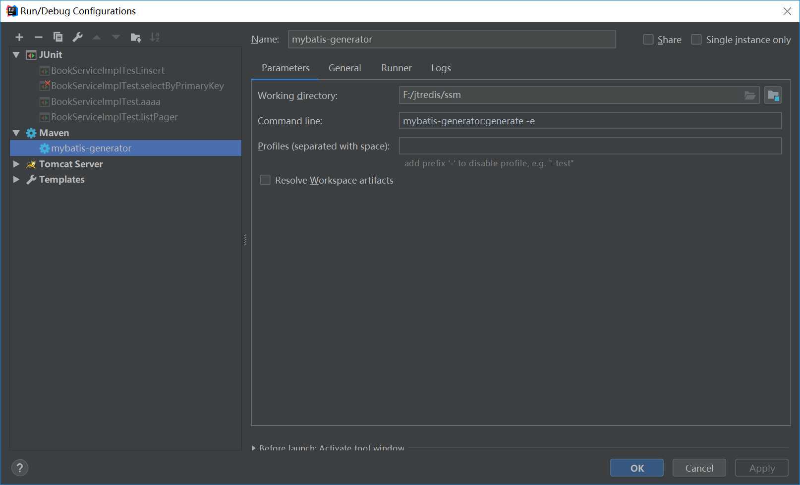
Task: Collapse the JUnit tree node
Action: pyautogui.click(x=16, y=55)
